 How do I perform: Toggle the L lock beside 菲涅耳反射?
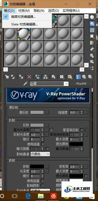point(86,130)
